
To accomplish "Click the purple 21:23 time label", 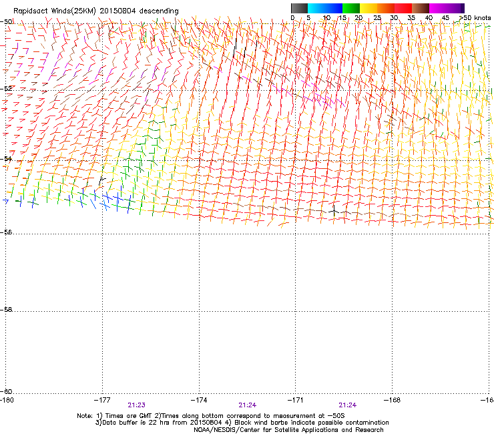I will click(136, 405).
